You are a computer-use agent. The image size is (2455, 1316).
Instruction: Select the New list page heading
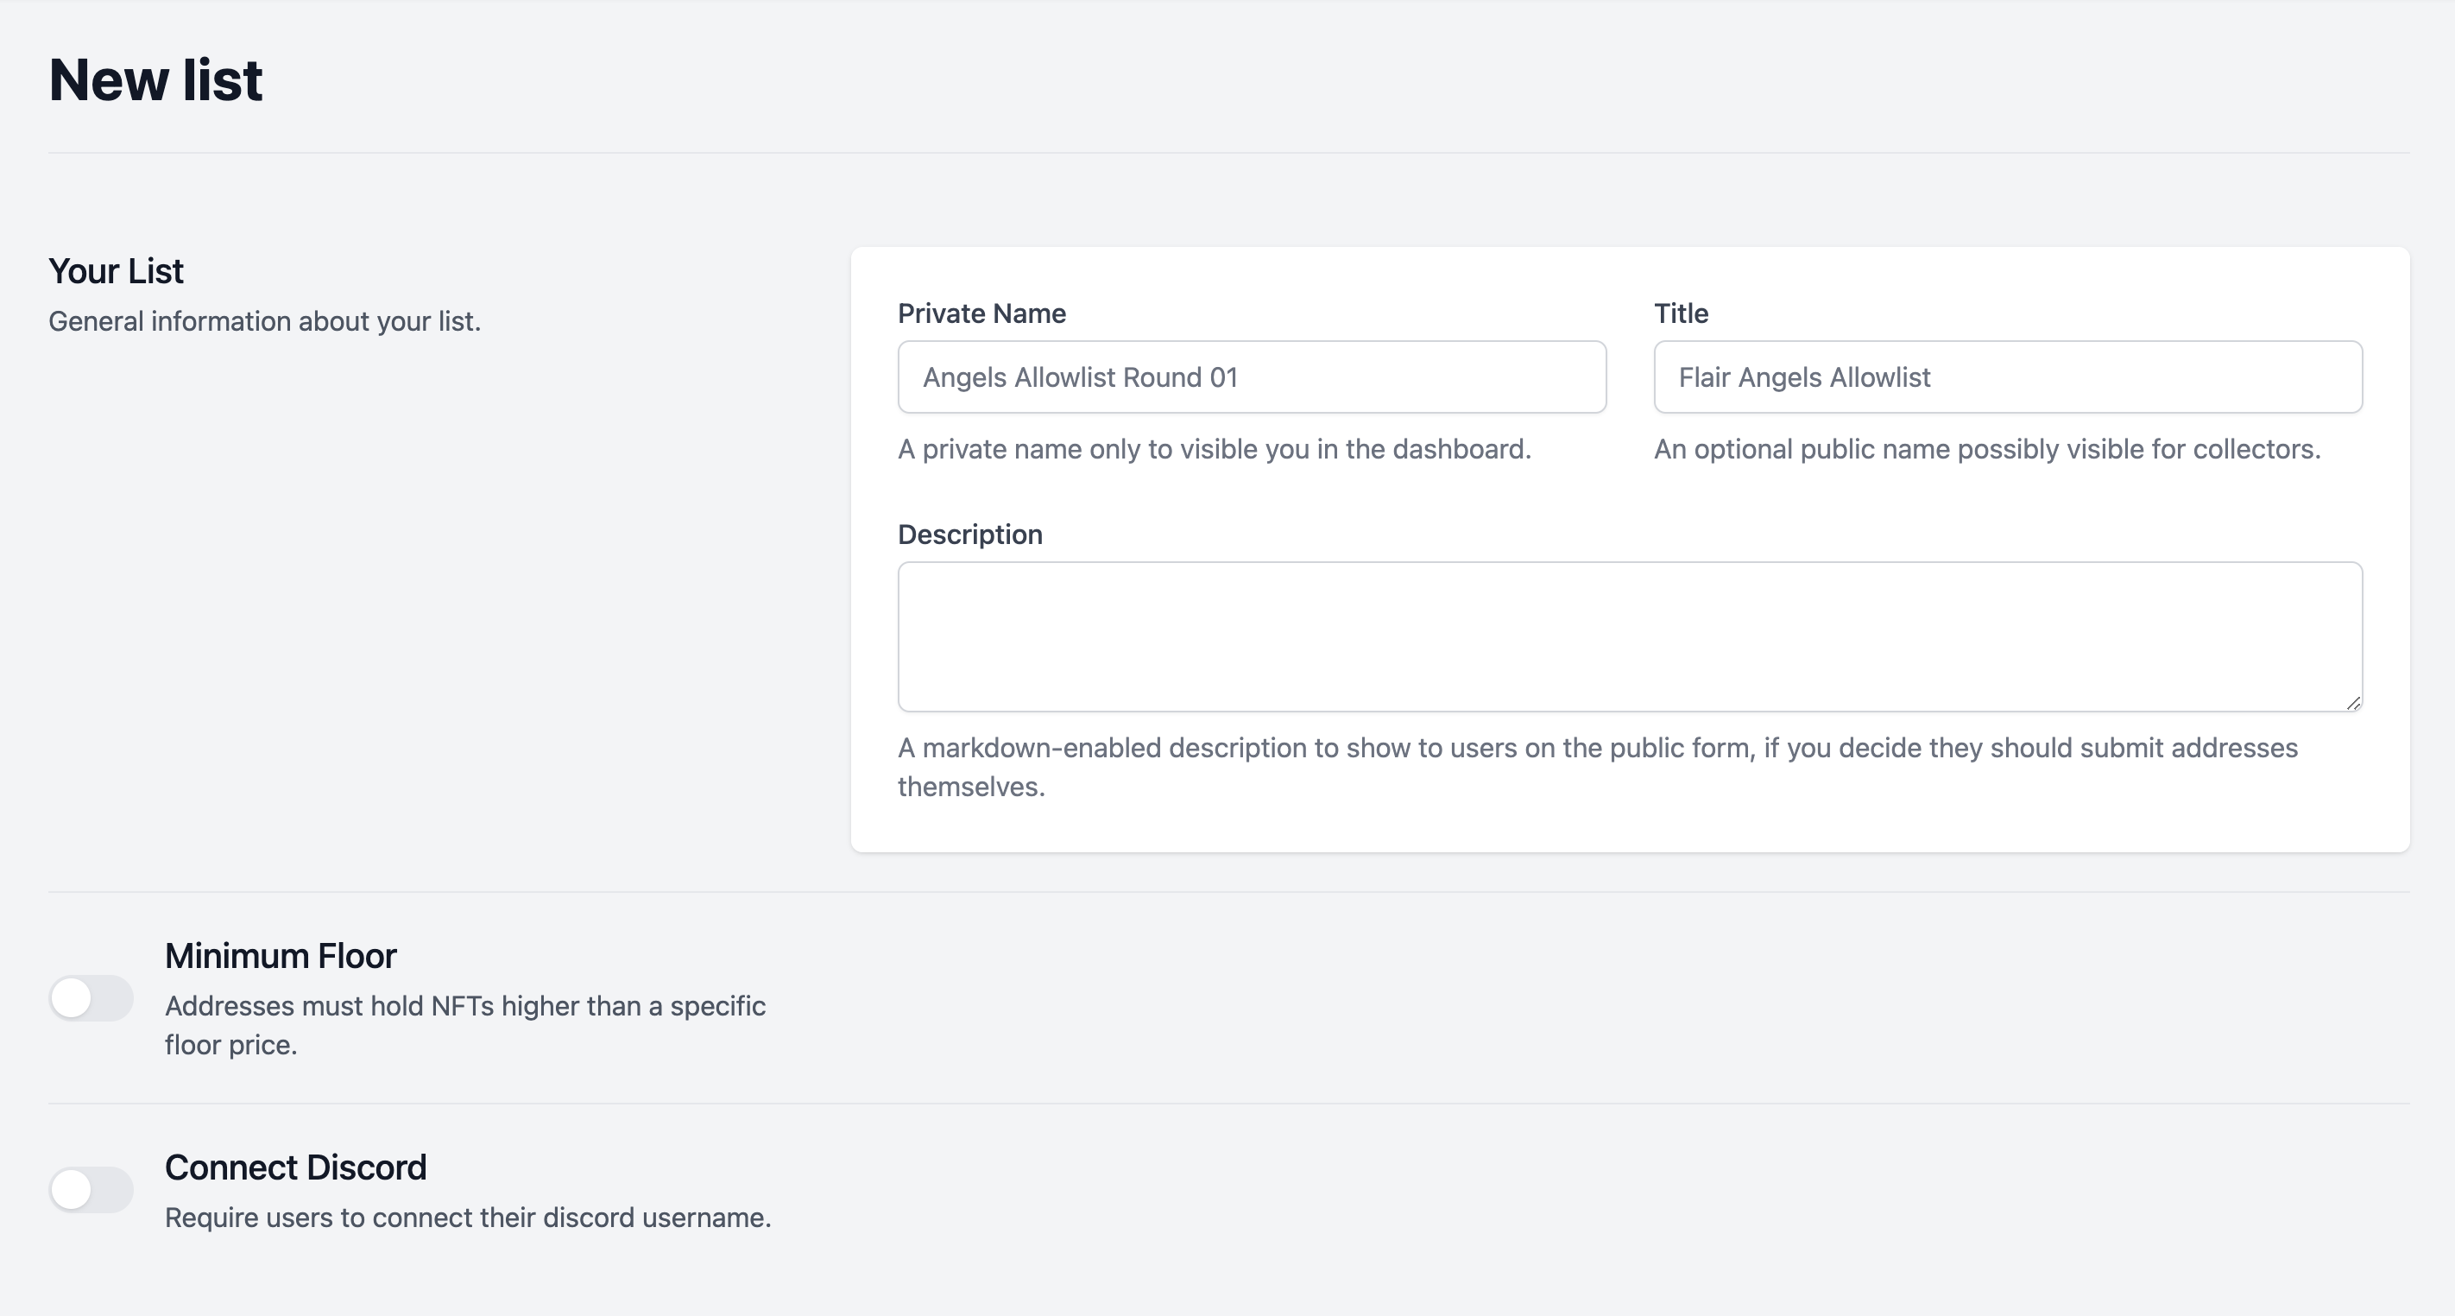coord(155,79)
